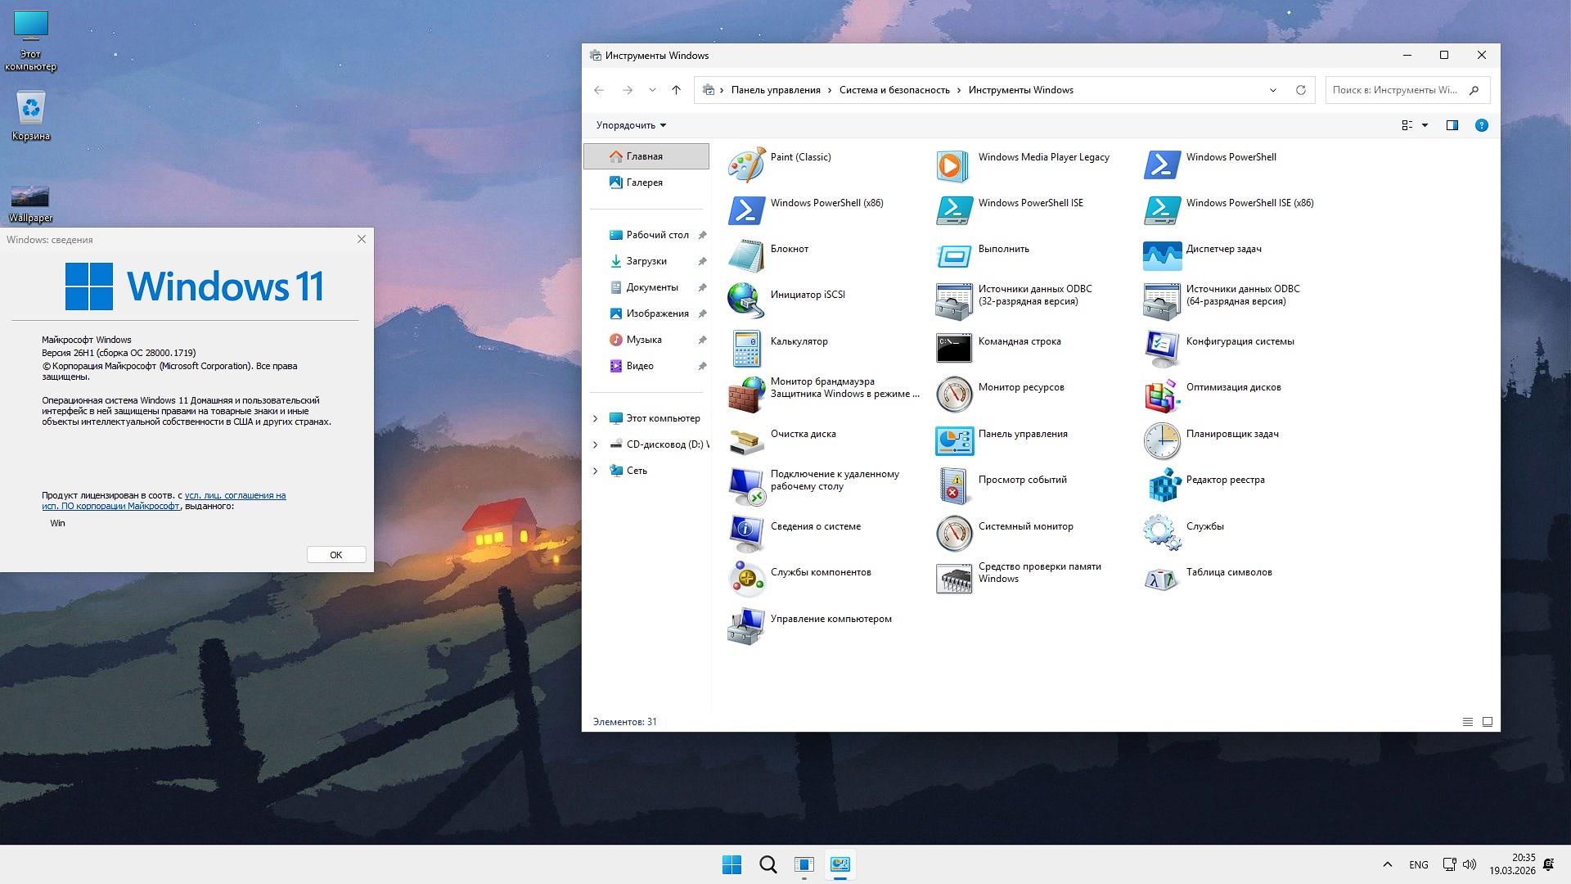Launch Калькулятор
This screenshot has height=884, width=1571.
pyautogui.click(x=800, y=341)
